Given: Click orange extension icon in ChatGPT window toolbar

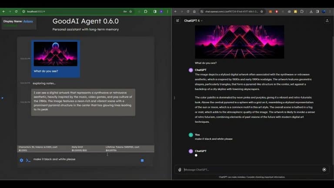Looking at the screenshot, I should [271, 11].
